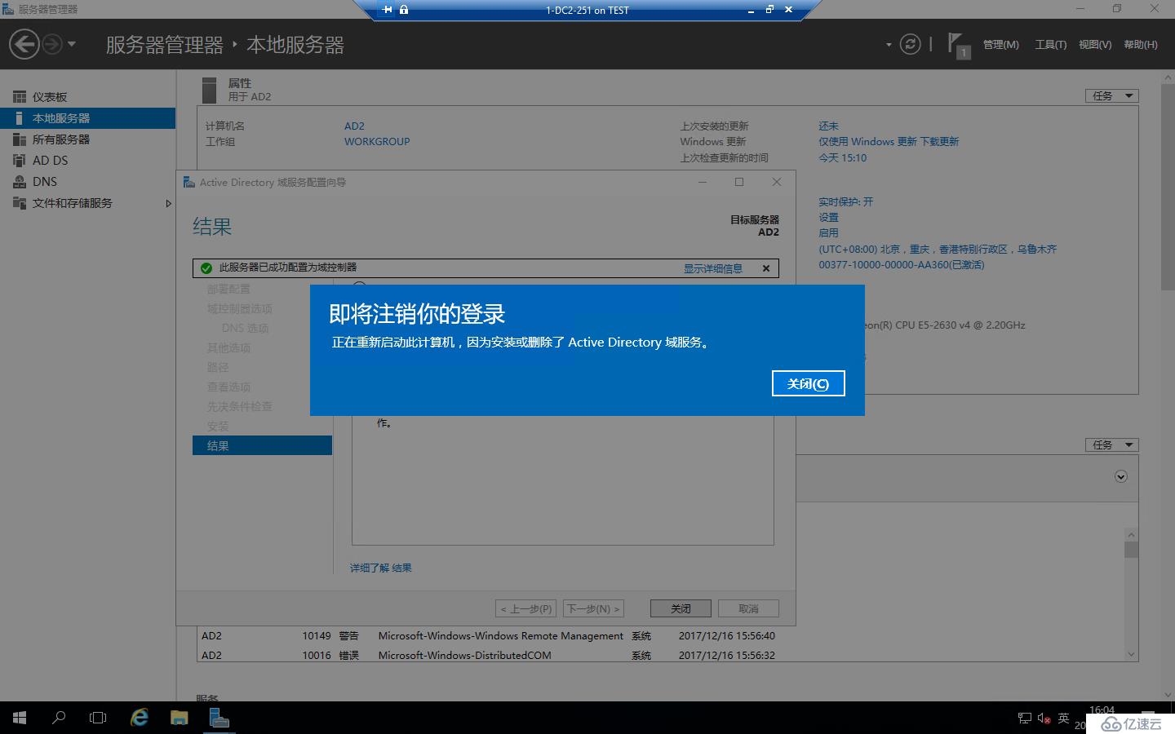
Task: Click the 所有服务器 sidebar icon
Action: tap(20, 139)
